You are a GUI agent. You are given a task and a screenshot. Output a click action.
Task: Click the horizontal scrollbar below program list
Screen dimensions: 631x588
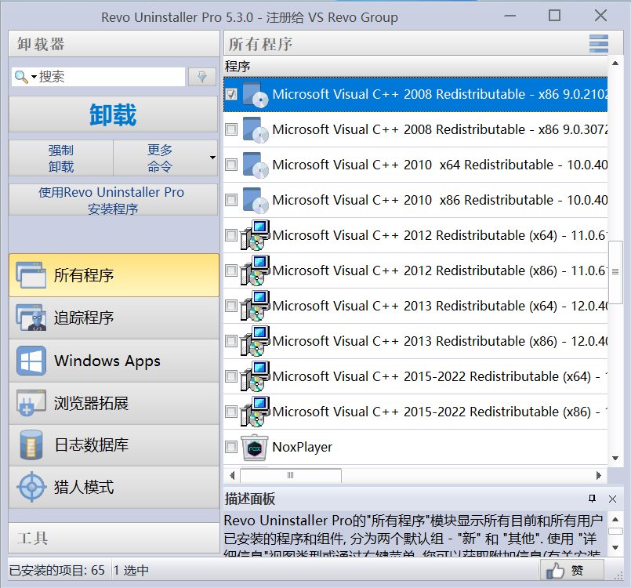coord(290,474)
